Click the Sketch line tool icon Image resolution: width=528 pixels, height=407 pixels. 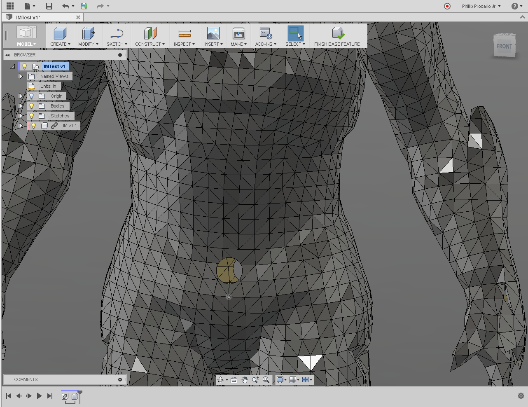pos(117,33)
